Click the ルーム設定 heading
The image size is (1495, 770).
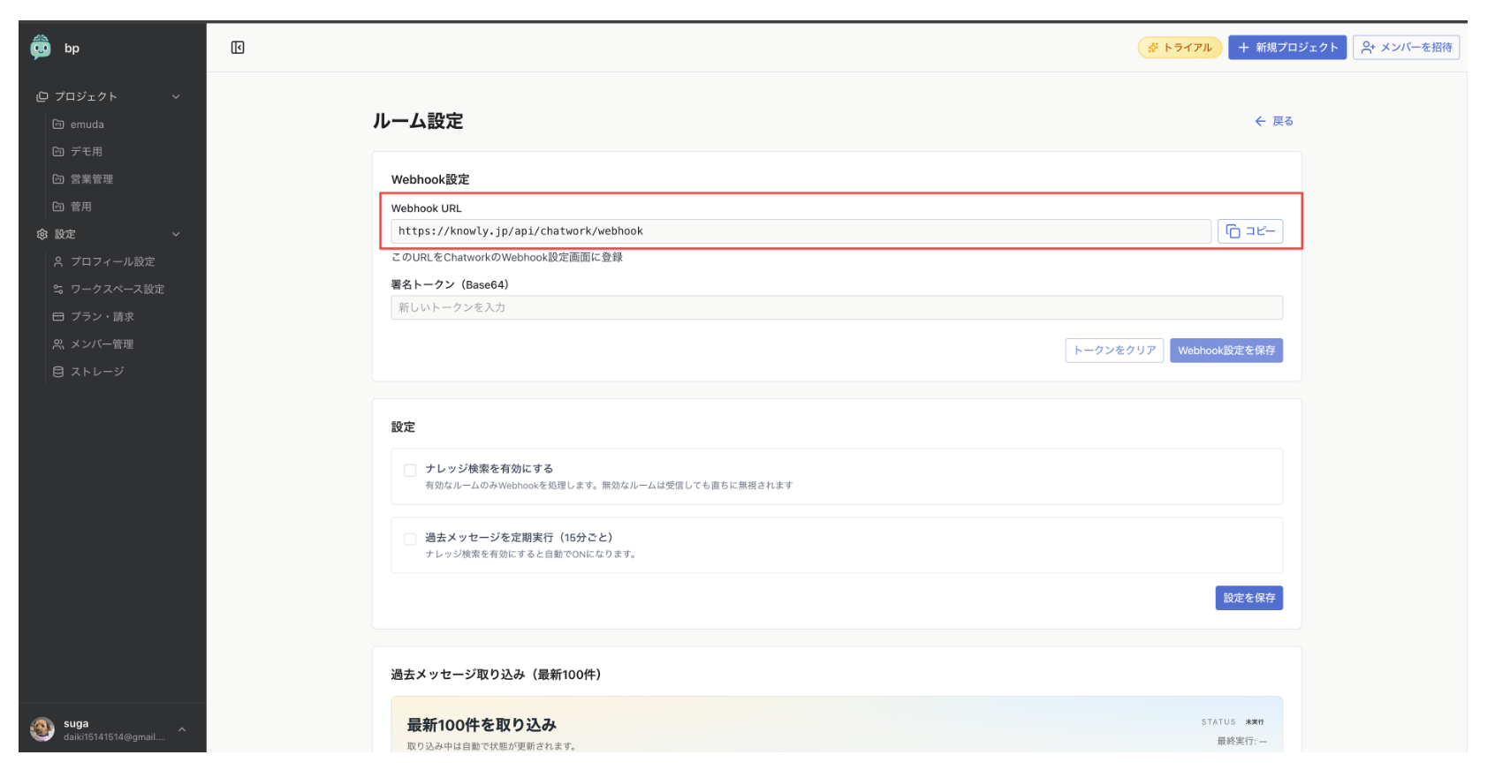[418, 121]
